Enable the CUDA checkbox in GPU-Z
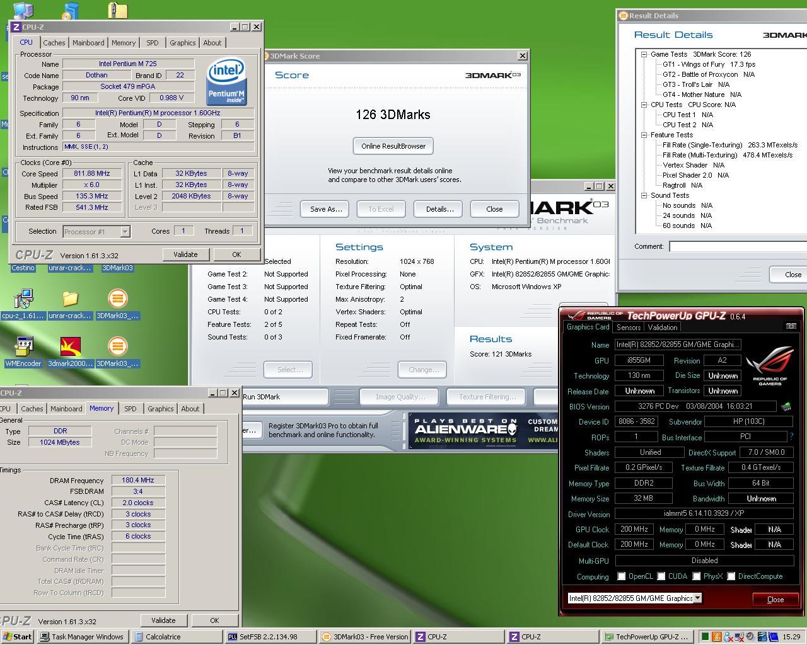The width and height of the screenshot is (807, 645). coord(661,576)
